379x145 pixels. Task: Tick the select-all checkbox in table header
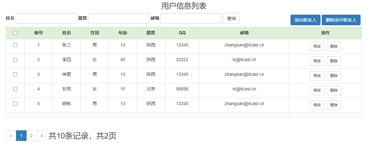[15, 33]
